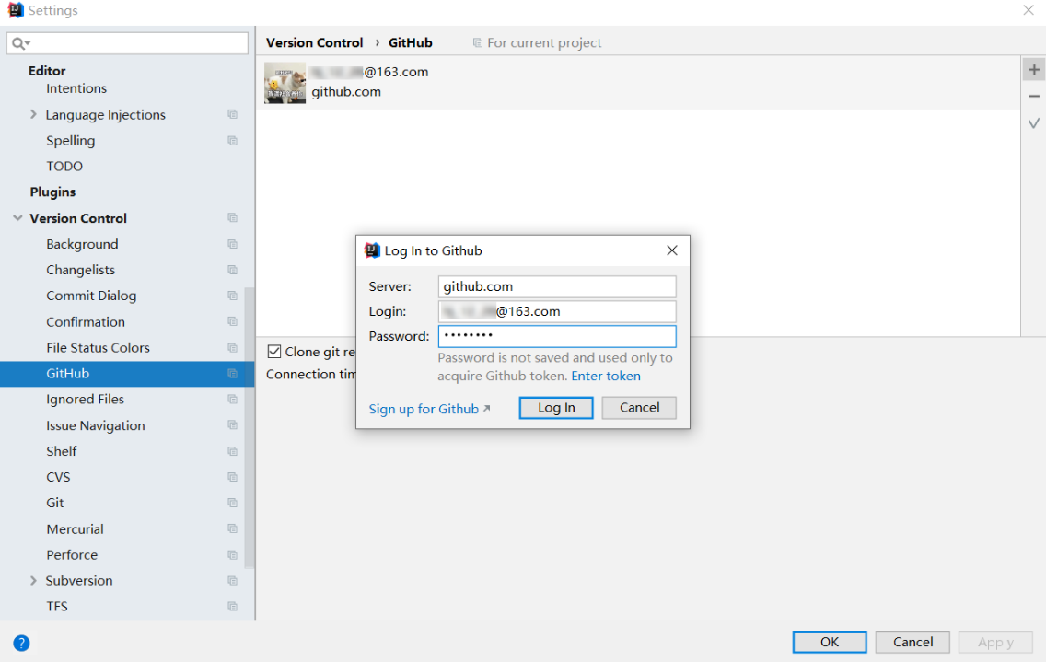Open the Mercurial settings page
The image size is (1046, 662).
(75, 529)
